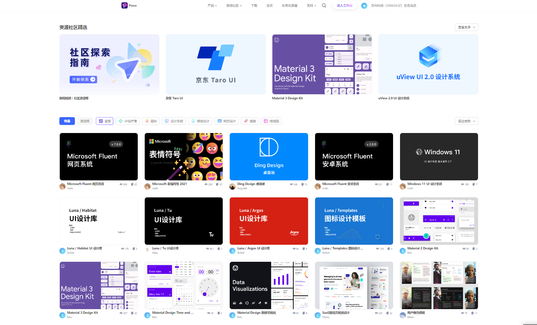Click the copy count icon for Ding Design 桌面端
The height and width of the screenshot is (325, 537).
point(303,184)
